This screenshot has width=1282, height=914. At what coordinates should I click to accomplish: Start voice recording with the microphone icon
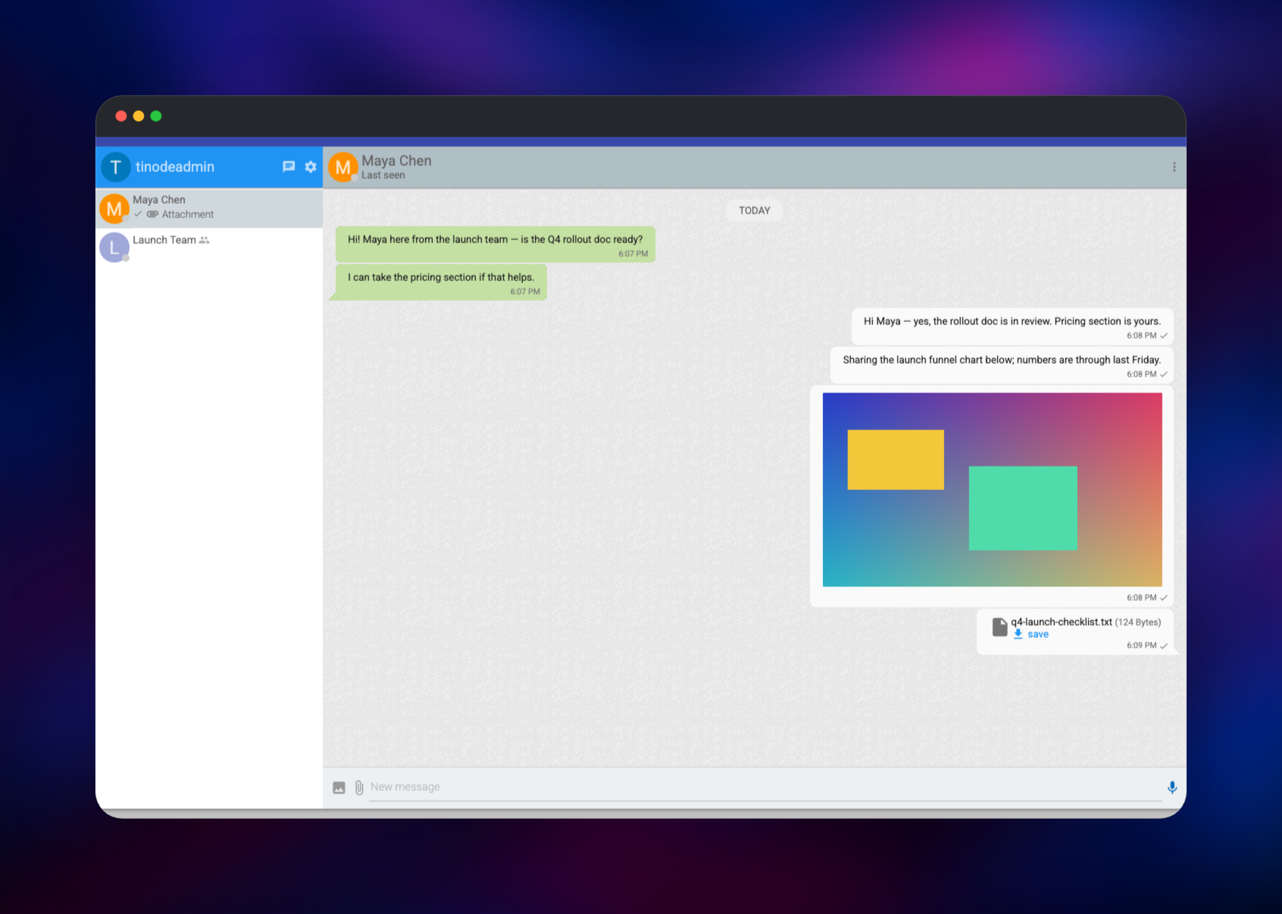click(x=1172, y=787)
